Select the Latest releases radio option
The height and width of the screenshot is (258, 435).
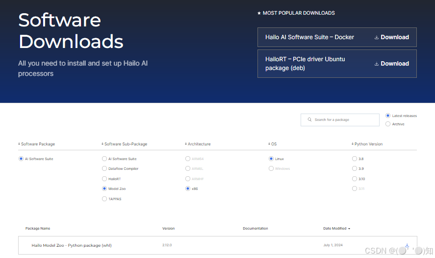point(388,116)
